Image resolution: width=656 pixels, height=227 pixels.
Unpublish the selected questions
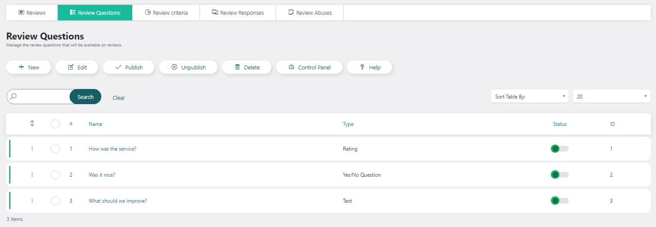pos(188,67)
